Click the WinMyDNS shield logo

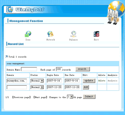point(10,9)
